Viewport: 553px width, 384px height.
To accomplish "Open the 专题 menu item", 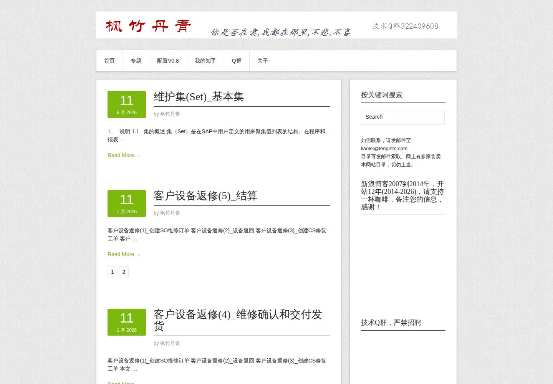I will tap(136, 61).
